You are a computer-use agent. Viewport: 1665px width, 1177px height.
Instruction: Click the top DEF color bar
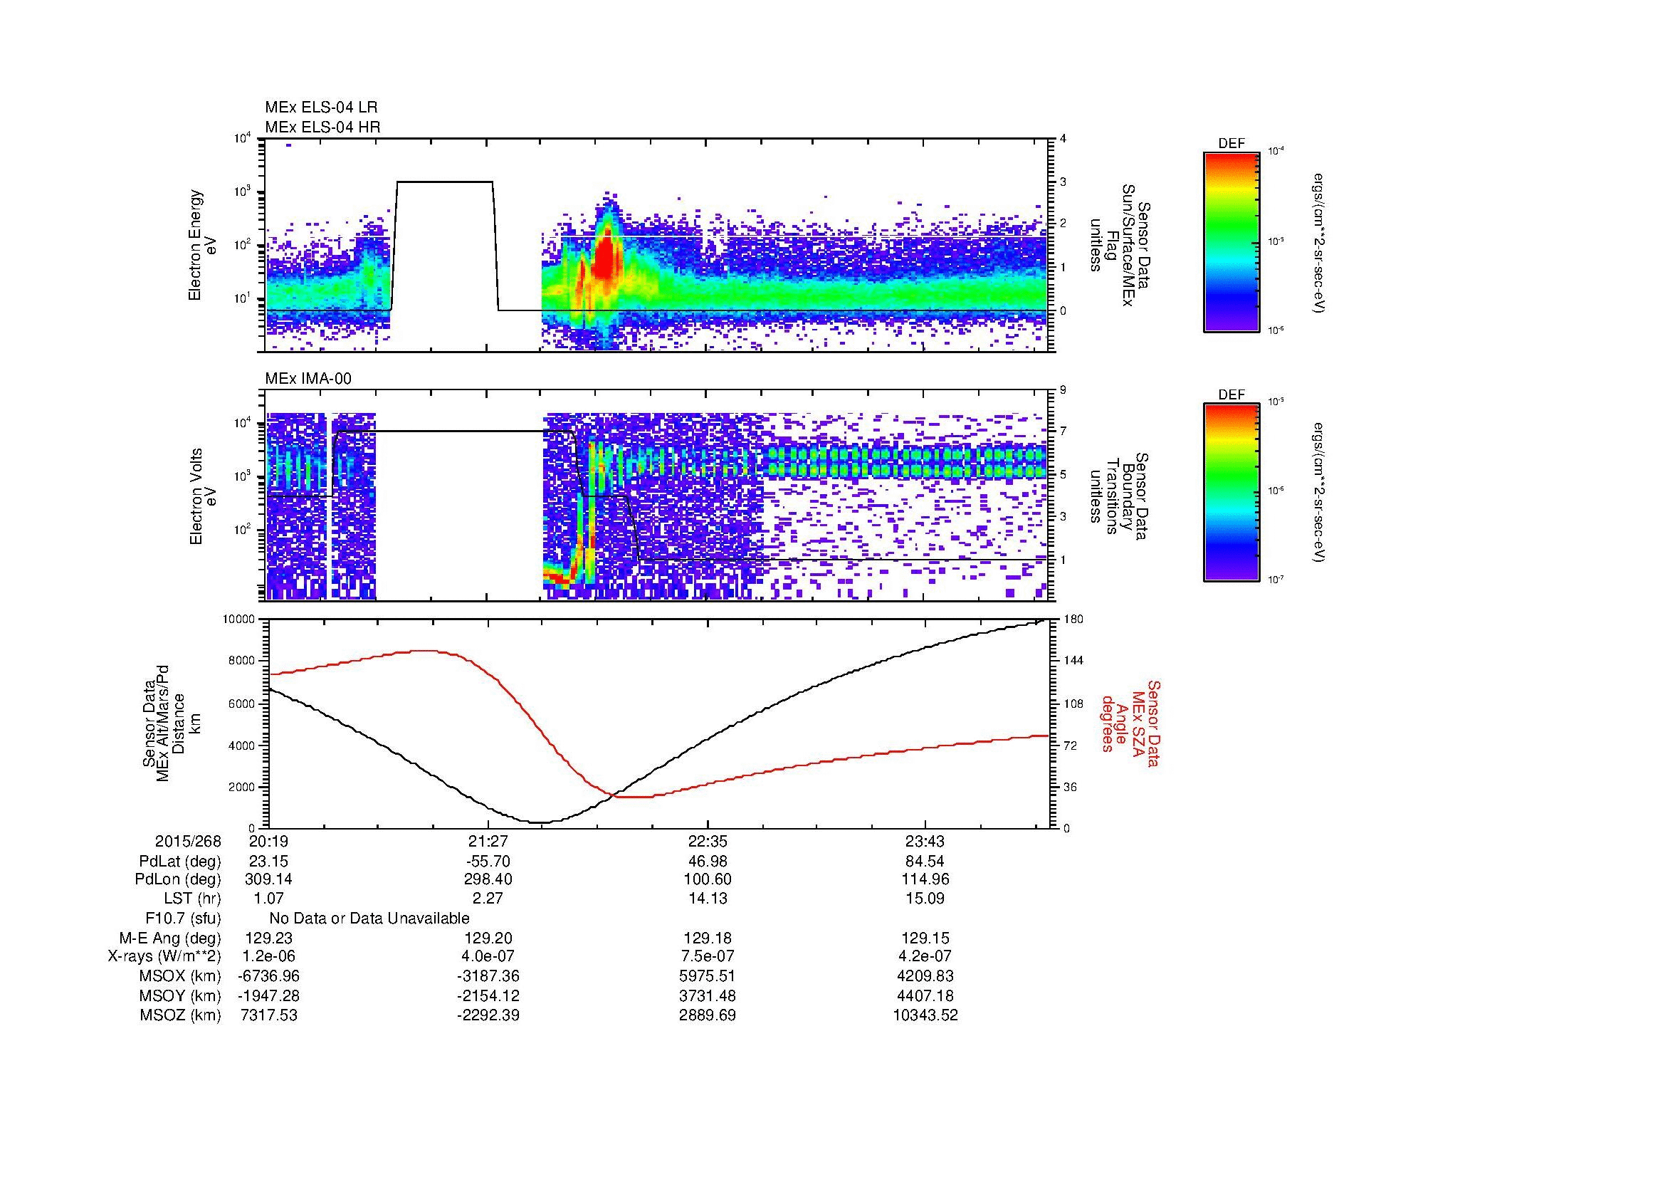click(1231, 241)
